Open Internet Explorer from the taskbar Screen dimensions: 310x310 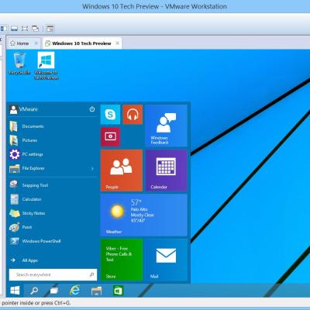74,291
